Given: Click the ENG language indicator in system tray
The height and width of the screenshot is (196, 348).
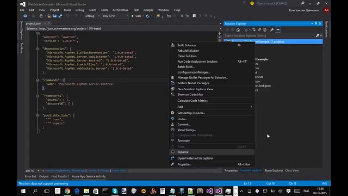Looking at the screenshot, I should tap(306, 191).
